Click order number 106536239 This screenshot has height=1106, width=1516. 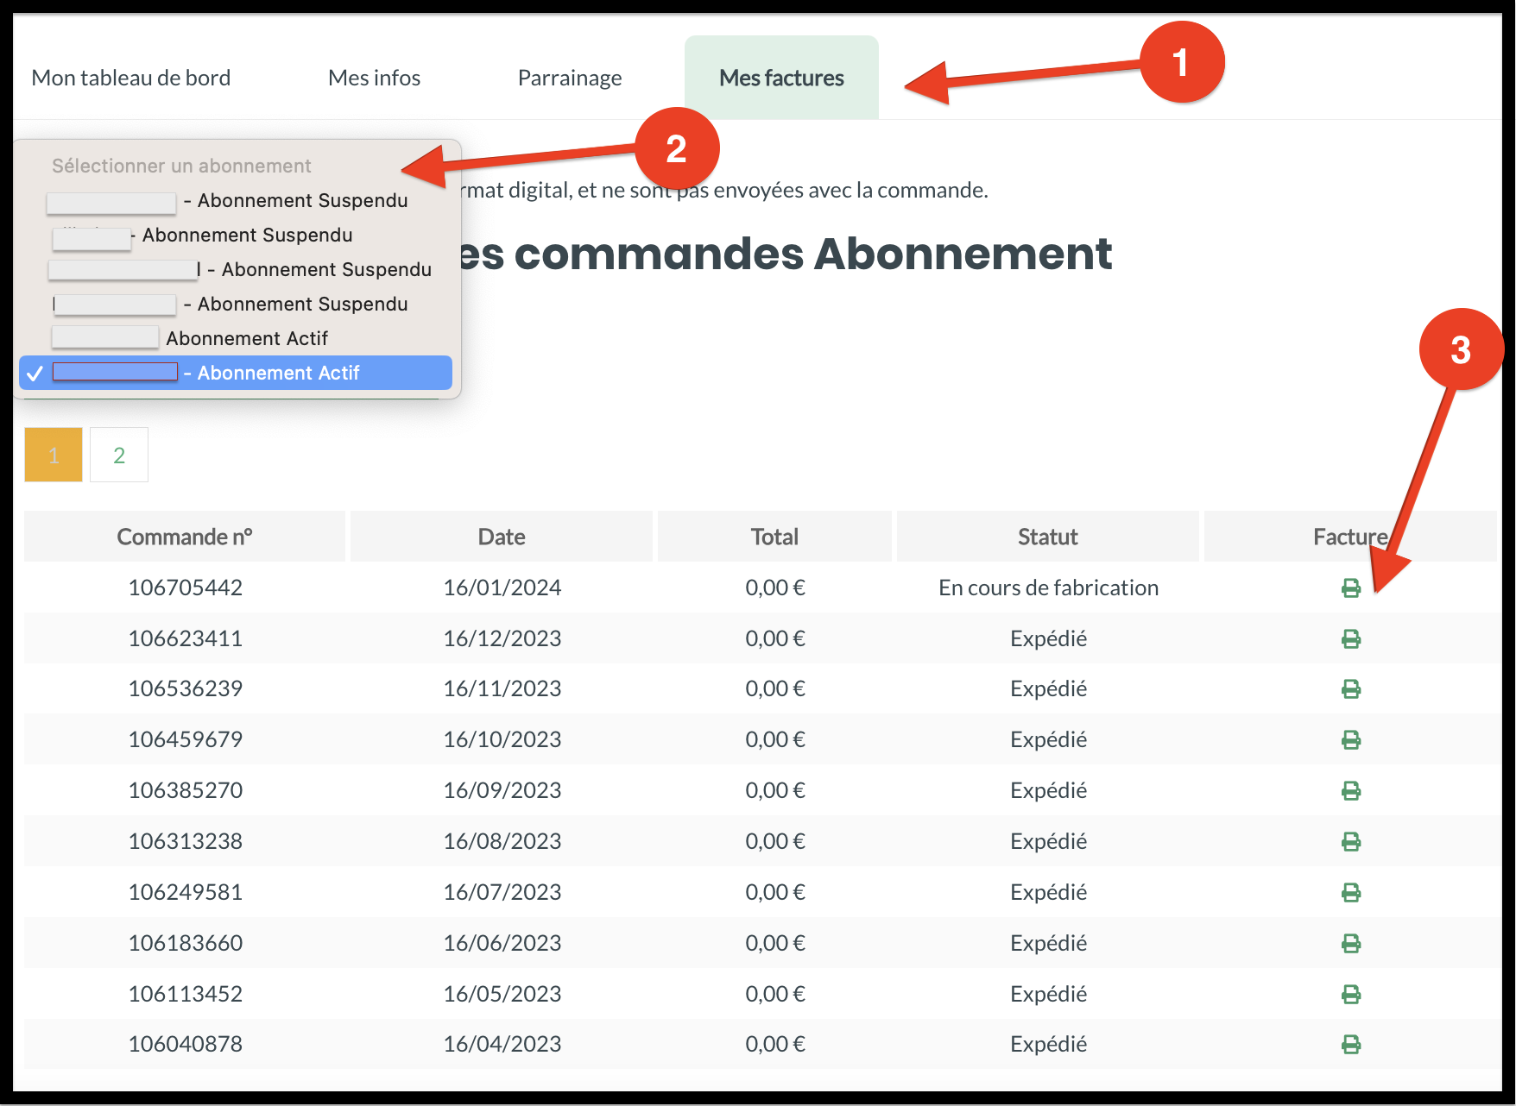(x=186, y=688)
